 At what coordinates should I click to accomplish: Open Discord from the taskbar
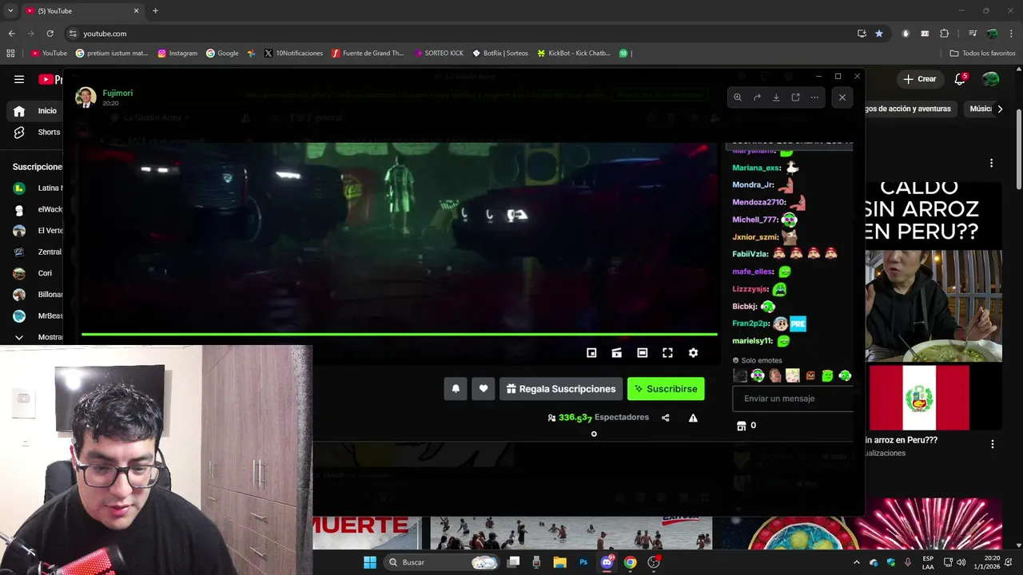[607, 562]
